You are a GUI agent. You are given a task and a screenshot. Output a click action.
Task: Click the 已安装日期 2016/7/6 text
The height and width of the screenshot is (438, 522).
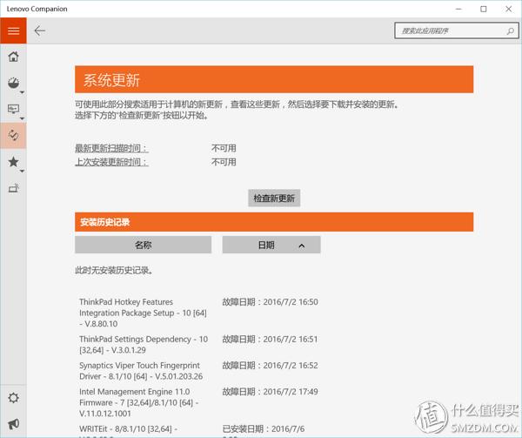click(x=264, y=428)
